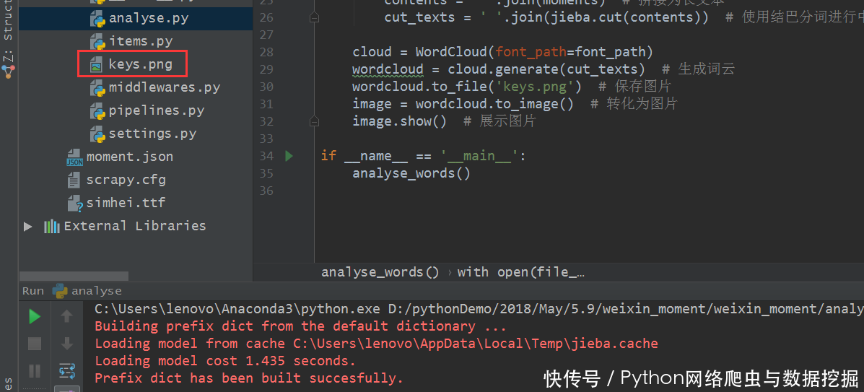Select scrapy.cfg in project tree
The image size is (864, 392).
click(x=126, y=180)
